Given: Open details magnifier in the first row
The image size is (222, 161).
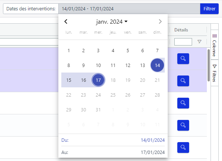Looking at the screenshot, I should tap(183, 58).
